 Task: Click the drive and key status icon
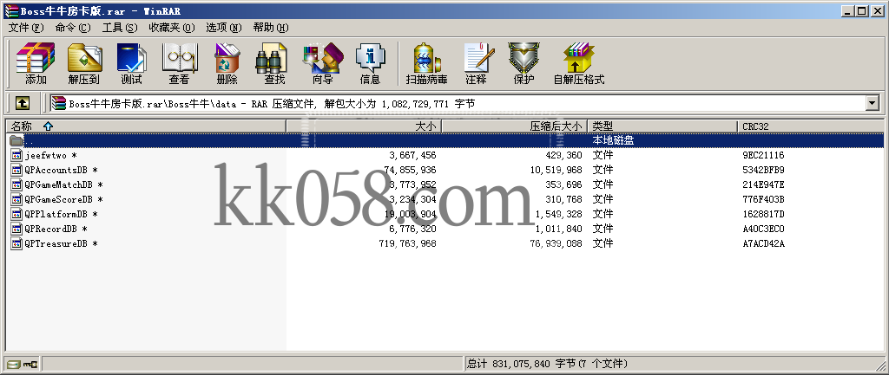pos(22,364)
